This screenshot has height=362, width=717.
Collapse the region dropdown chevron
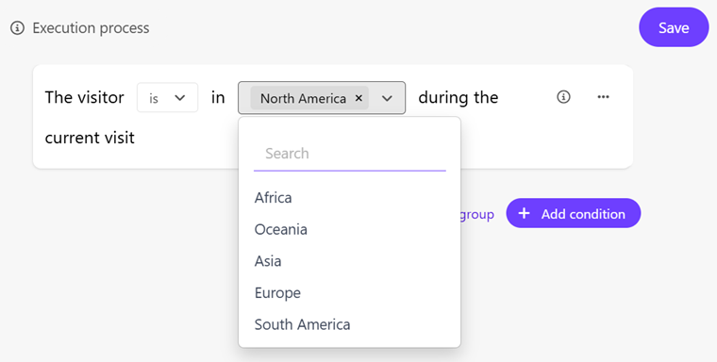(x=387, y=98)
